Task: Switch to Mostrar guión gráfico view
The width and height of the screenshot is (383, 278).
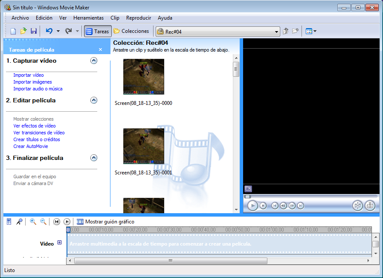Action: pos(105,222)
